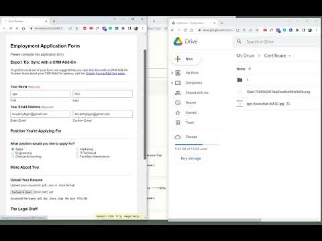Select the Clerical/Accounting radio button
Screen dimensions: 322x241
(13, 157)
